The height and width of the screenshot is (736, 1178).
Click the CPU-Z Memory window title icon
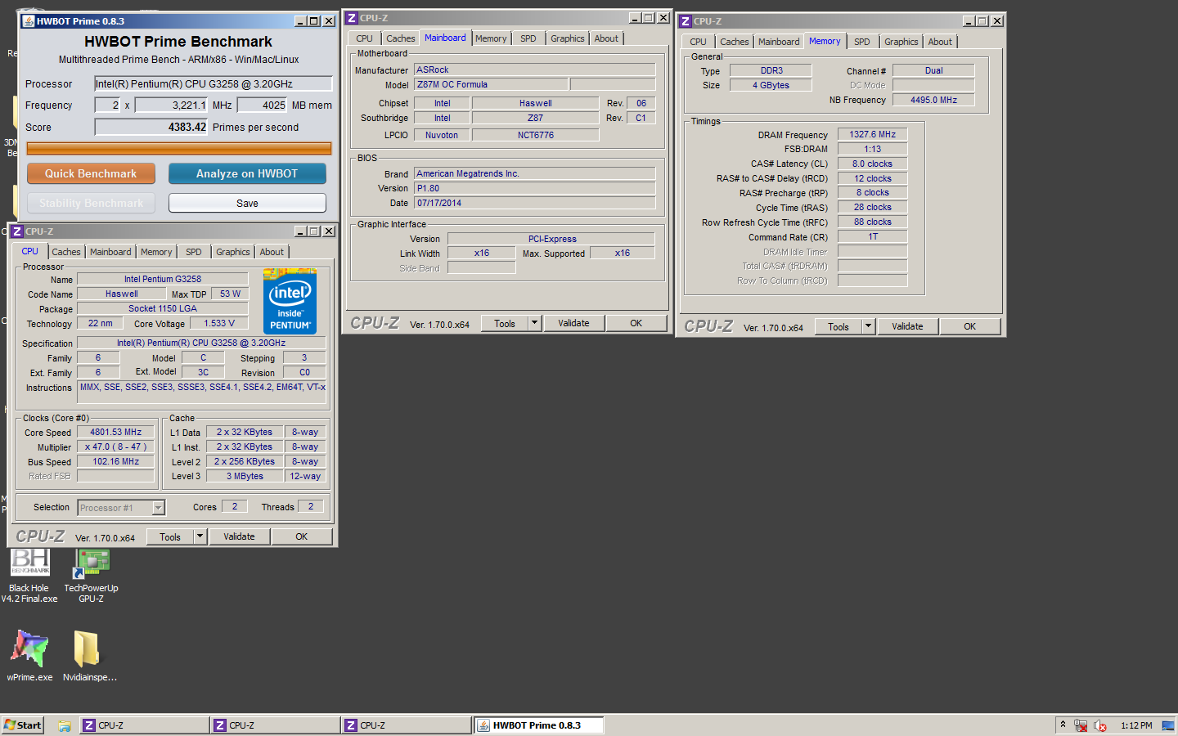click(x=686, y=21)
